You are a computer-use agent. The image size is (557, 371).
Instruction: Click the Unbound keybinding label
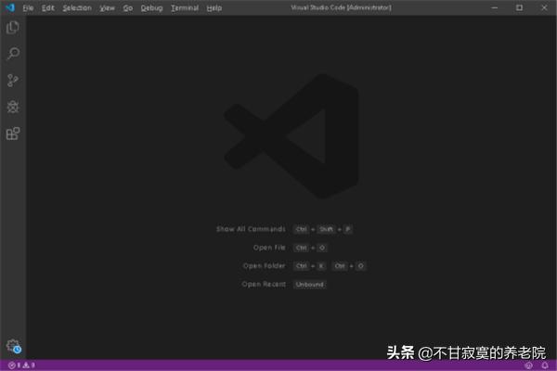pyautogui.click(x=310, y=285)
